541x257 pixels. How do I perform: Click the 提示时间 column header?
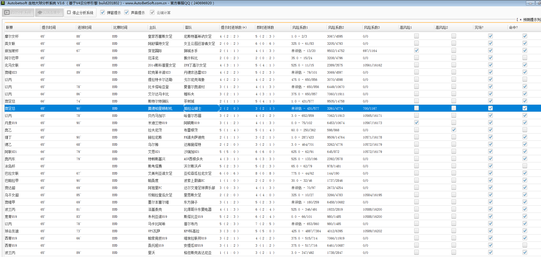pyautogui.click(x=49, y=27)
